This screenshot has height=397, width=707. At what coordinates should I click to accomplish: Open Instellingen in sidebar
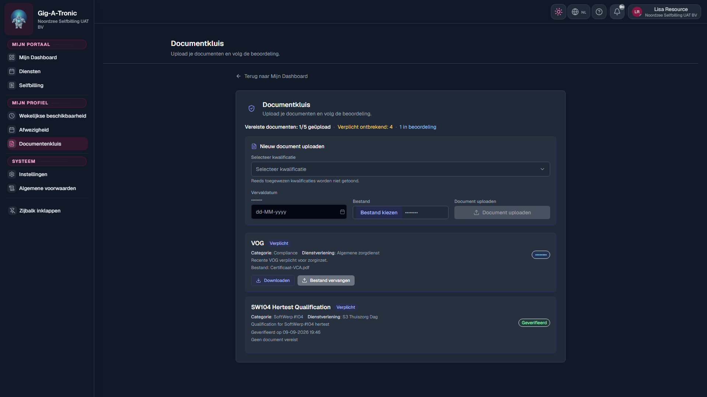point(48,174)
